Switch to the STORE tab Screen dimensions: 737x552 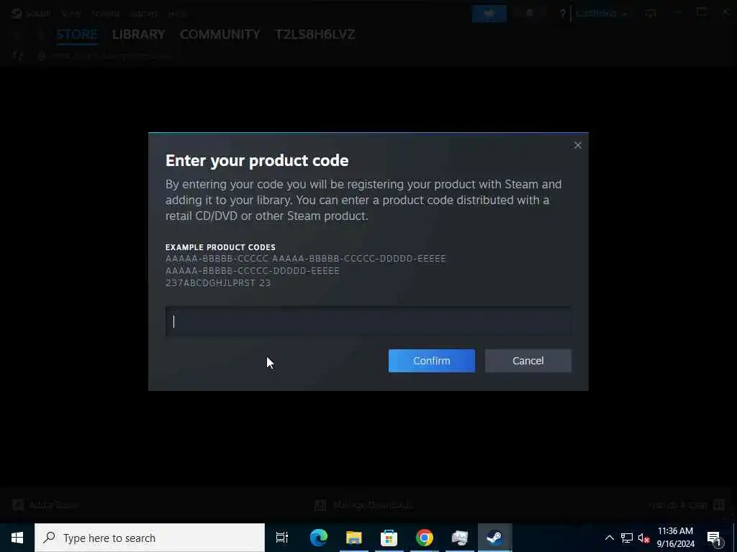(77, 34)
